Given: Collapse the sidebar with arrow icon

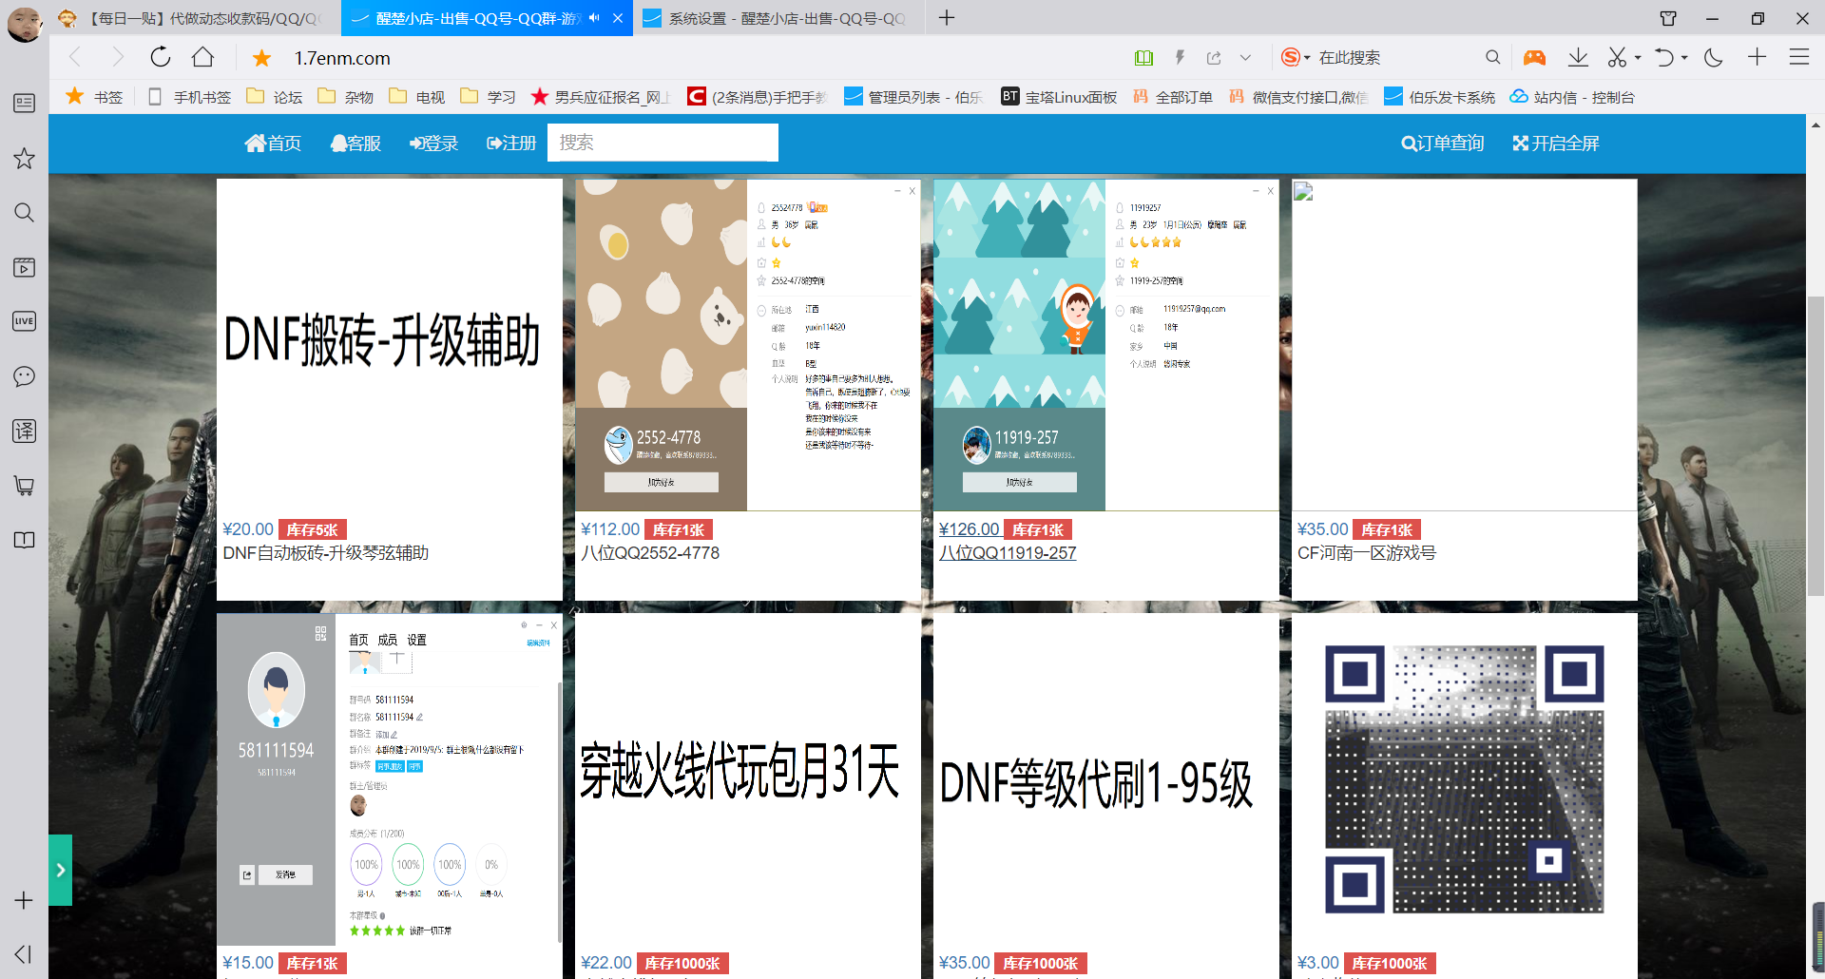Looking at the screenshot, I should (x=24, y=954).
